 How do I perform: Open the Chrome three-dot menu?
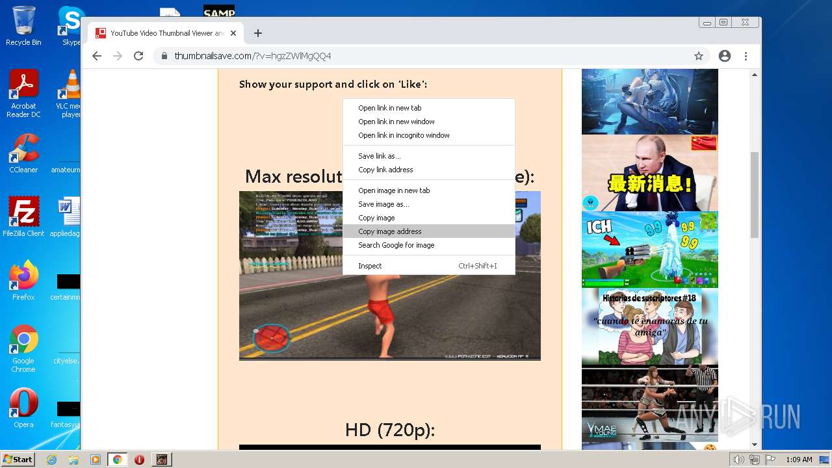[x=746, y=56]
